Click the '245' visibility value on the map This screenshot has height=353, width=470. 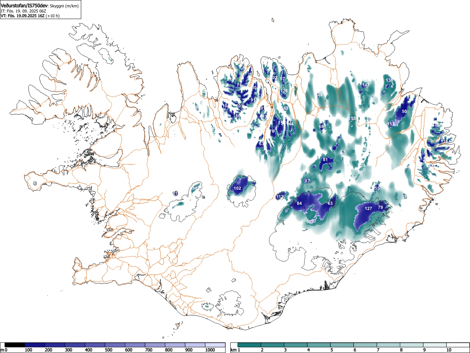pyautogui.click(x=285, y=108)
